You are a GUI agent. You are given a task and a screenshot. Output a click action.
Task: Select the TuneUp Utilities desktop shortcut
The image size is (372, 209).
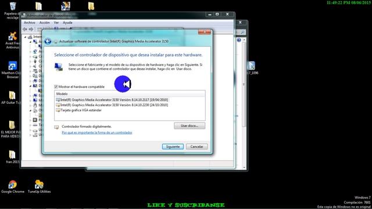(x=39, y=187)
